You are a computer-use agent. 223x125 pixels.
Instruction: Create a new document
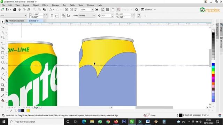click(2, 10)
